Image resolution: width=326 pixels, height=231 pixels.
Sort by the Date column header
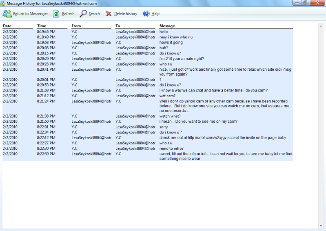click(x=7, y=26)
